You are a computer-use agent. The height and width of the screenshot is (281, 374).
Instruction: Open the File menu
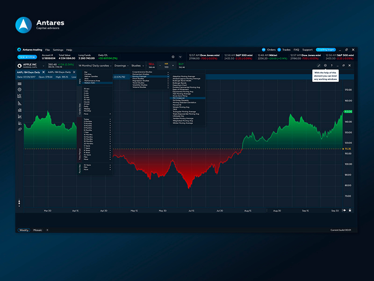pyautogui.click(x=48, y=50)
